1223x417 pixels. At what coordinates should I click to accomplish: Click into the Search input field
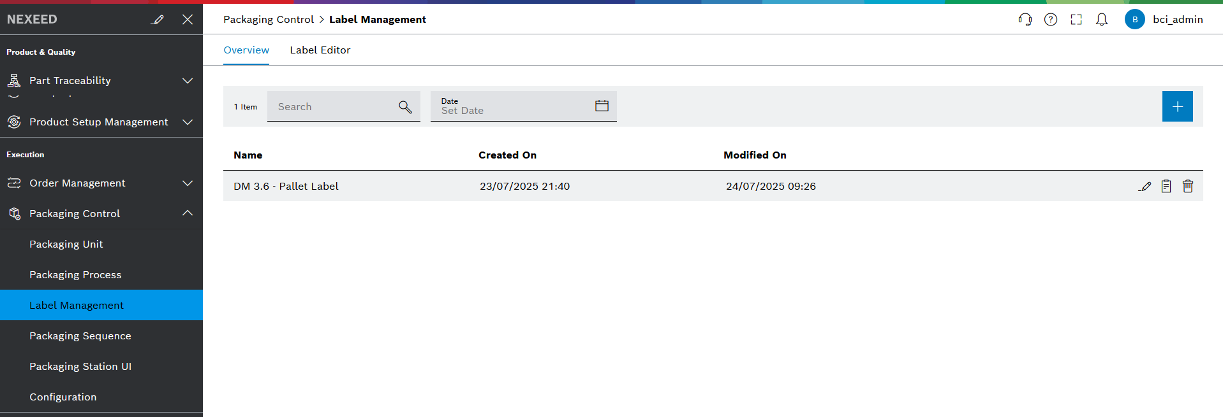tap(332, 107)
